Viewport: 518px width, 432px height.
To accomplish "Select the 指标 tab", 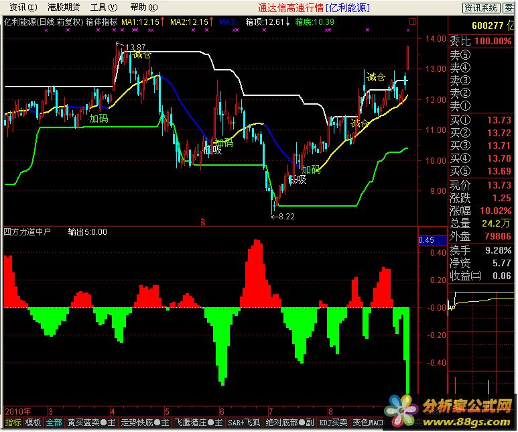I will (x=13, y=423).
